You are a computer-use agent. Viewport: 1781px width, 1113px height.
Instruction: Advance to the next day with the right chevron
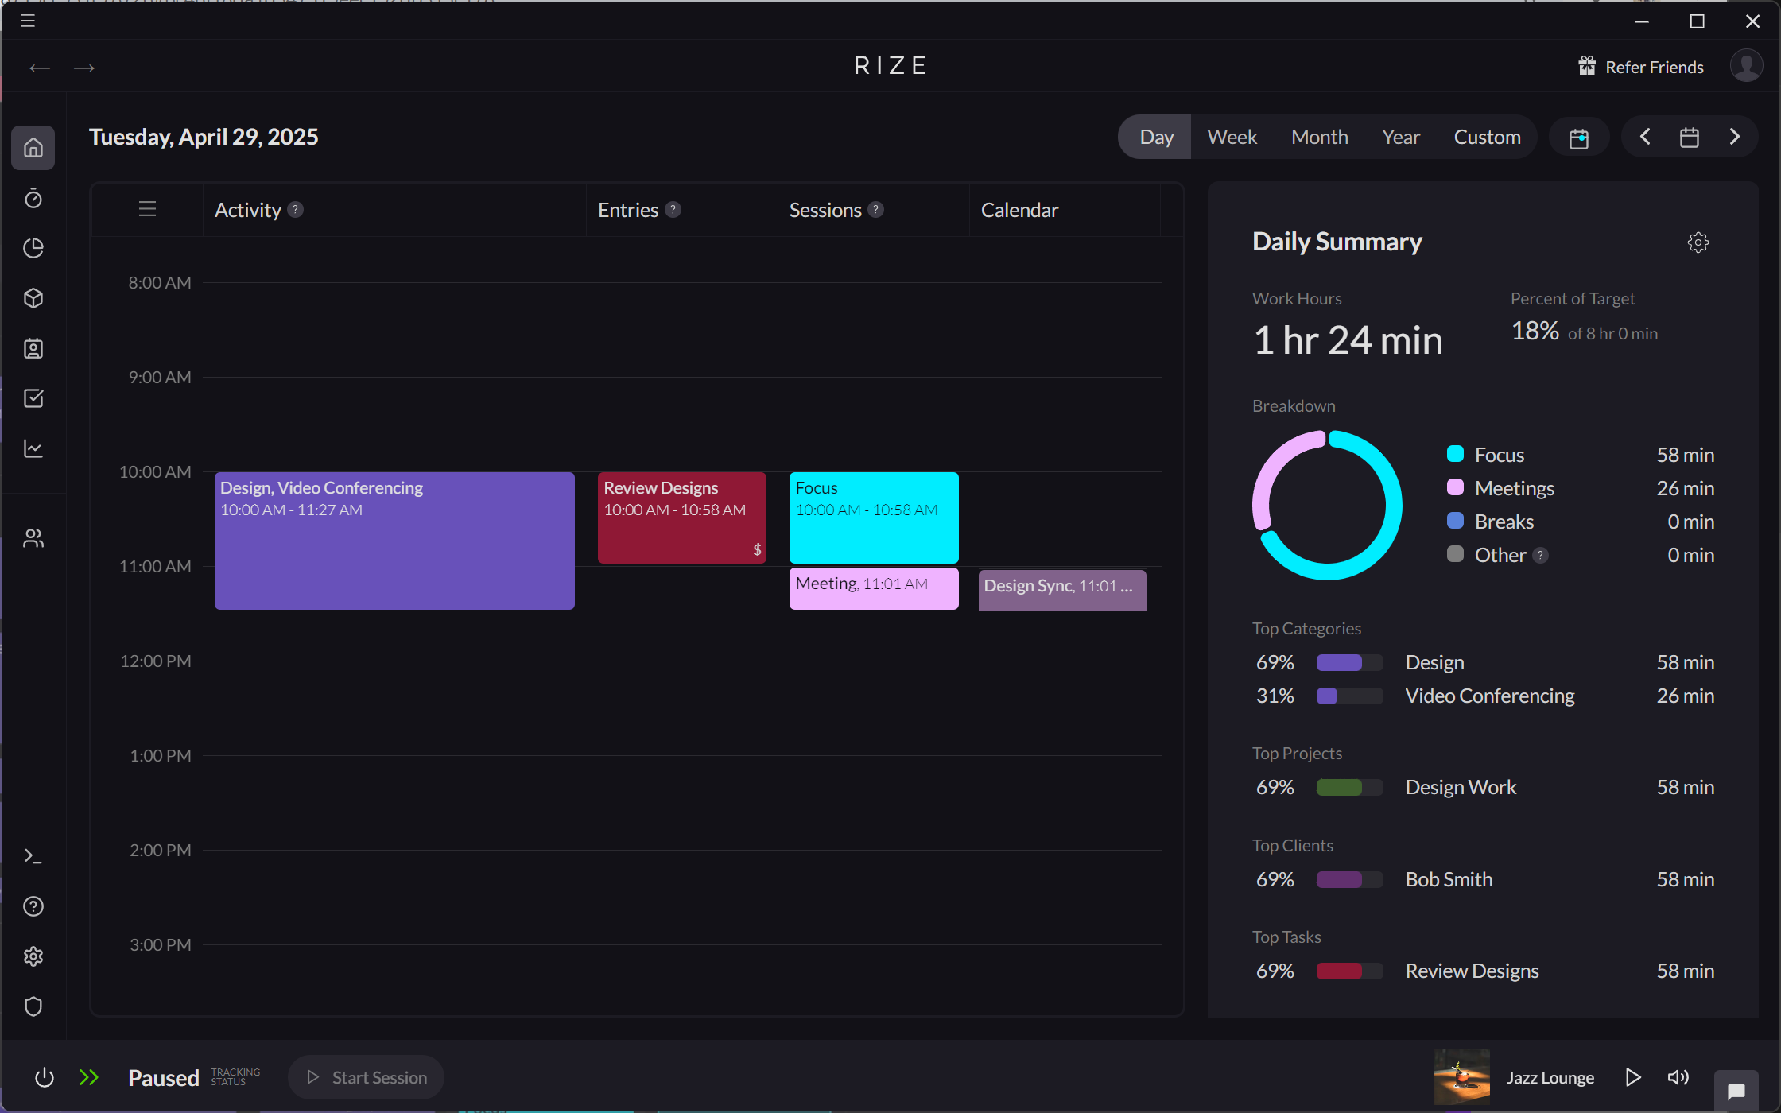(x=1734, y=137)
